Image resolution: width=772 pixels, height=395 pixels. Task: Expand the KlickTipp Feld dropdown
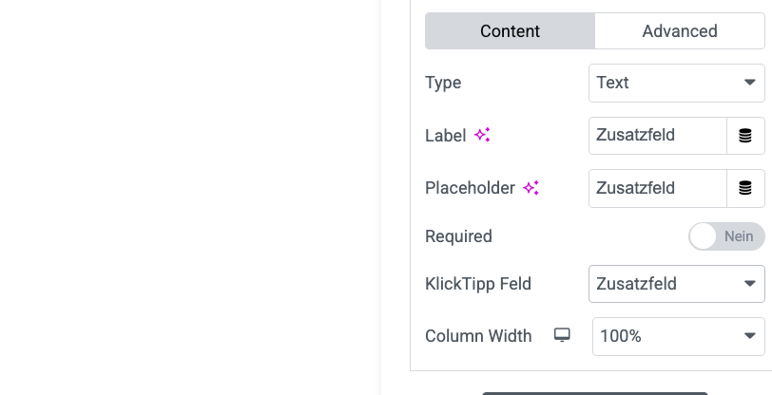[676, 283]
